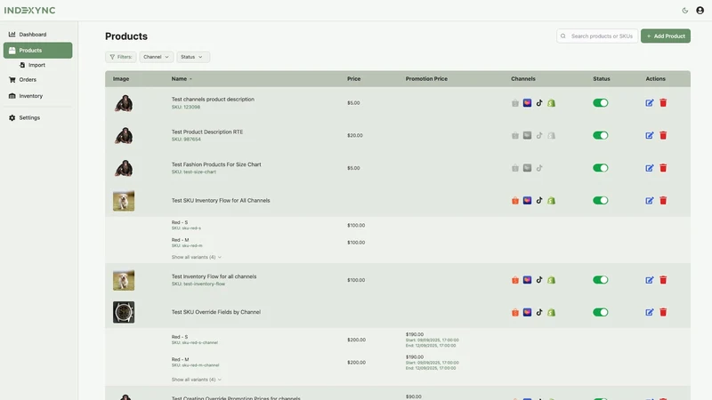Delete Test Product Description RTE product
Viewport: 712px width, 400px height.
point(663,136)
